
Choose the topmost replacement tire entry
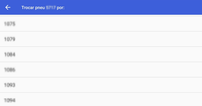coord(101,24)
